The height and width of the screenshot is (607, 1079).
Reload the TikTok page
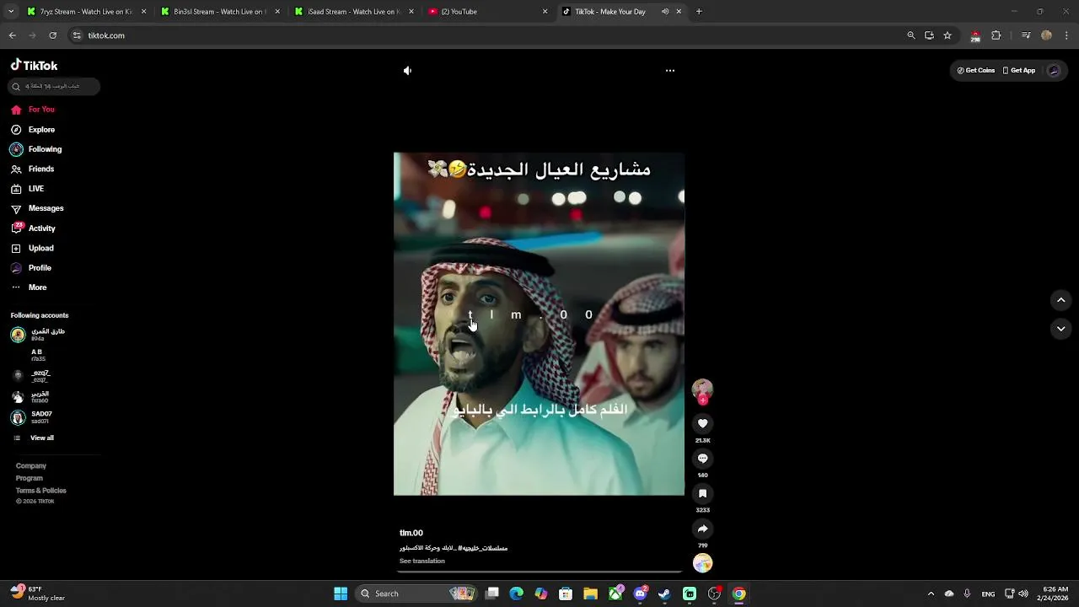coord(52,35)
